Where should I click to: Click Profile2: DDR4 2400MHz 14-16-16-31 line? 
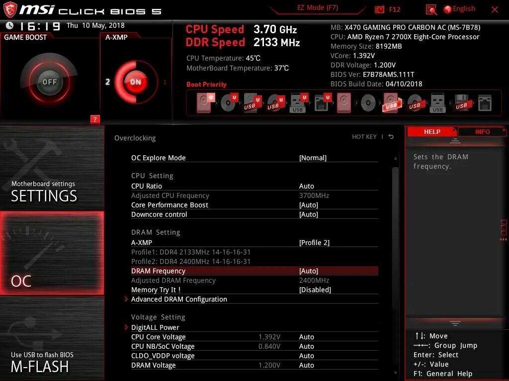click(x=191, y=261)
